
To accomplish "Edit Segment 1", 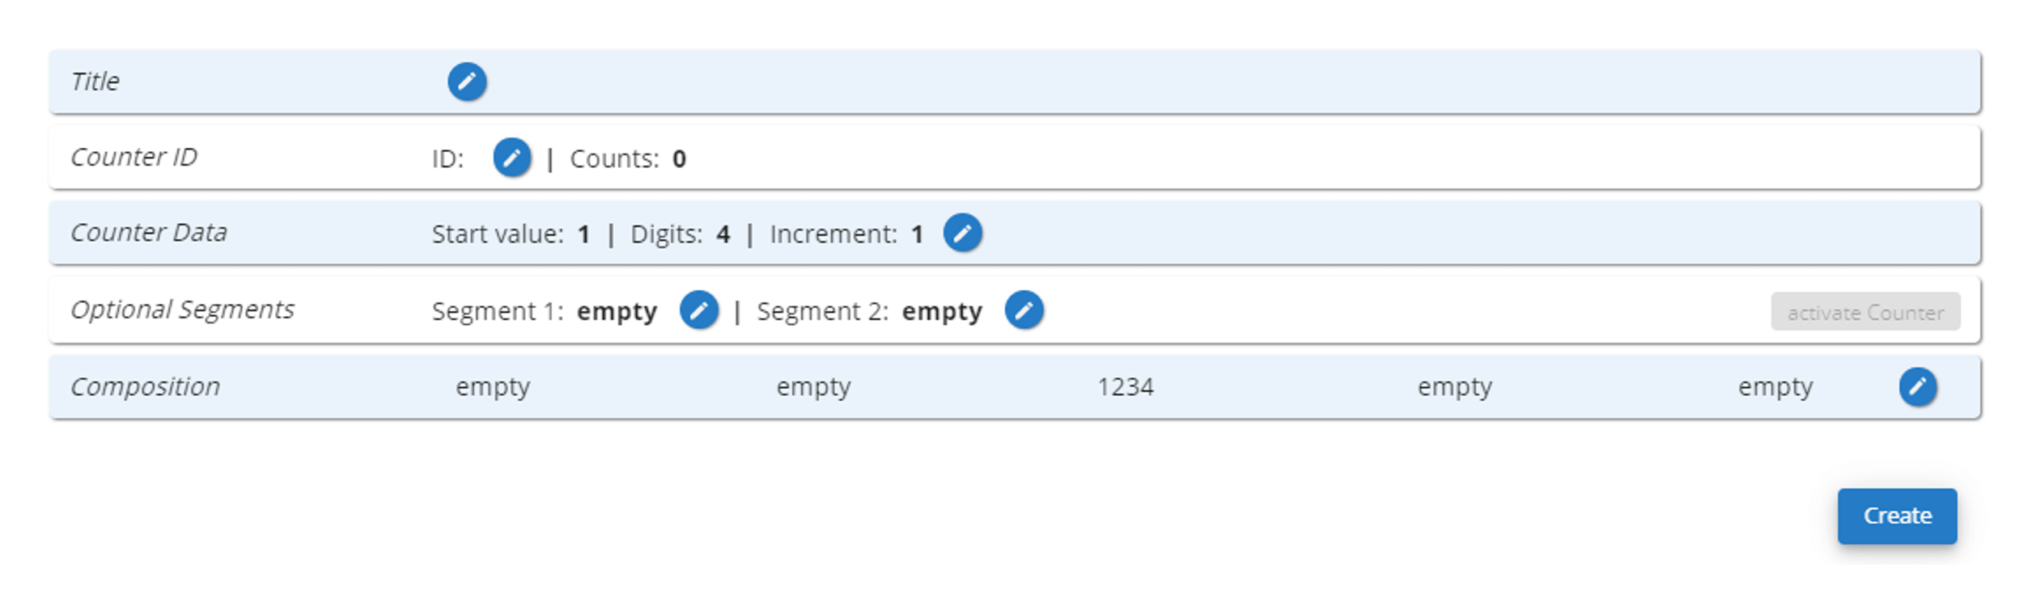I will pyautogui.click(x=701, y=309).
